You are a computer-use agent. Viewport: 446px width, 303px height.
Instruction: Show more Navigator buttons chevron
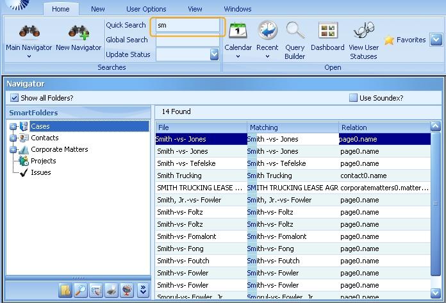(144, 290)
